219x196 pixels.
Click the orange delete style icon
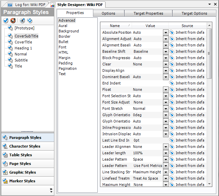13,21
